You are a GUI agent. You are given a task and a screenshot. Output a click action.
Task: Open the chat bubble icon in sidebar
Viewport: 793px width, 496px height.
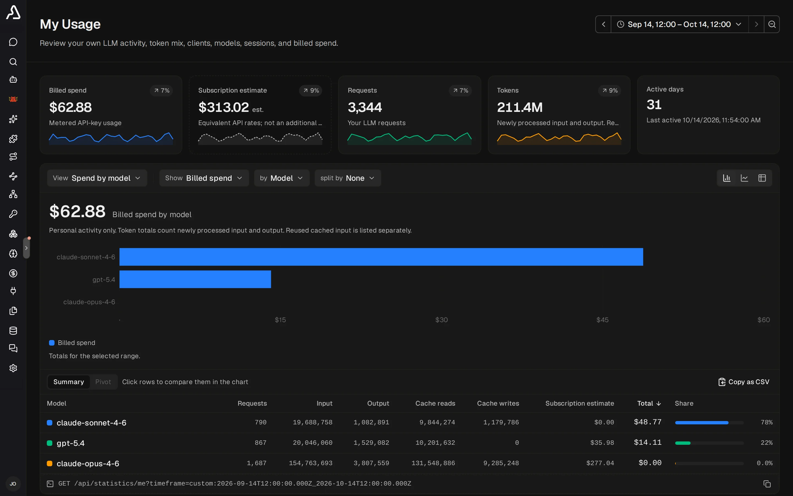pos(13,42)
